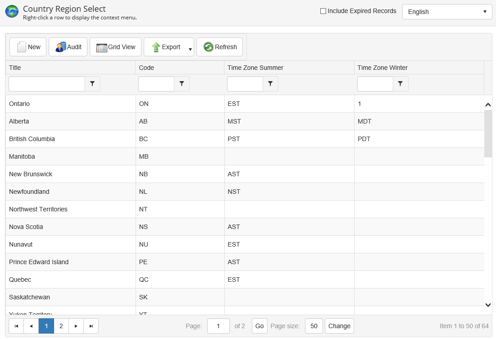This screenshot has width=496, height=339.
Task: Click the Change page size button
Action: [339, 326]
